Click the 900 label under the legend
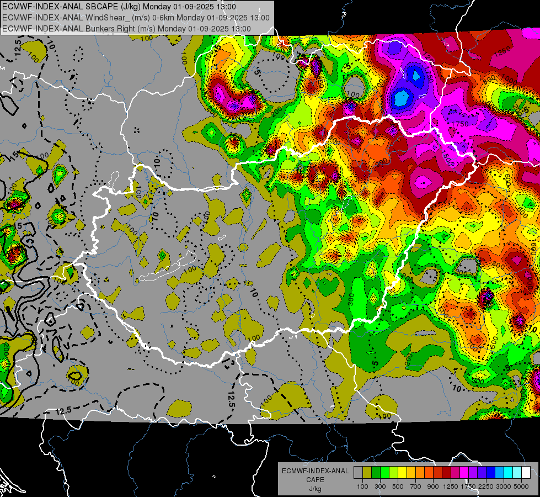The width and height of the screenshot is (540, 497). pyautogui.click(x=433, y=487)
